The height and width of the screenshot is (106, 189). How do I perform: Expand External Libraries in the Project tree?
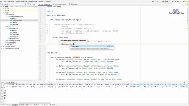click(x=2, y=47)
